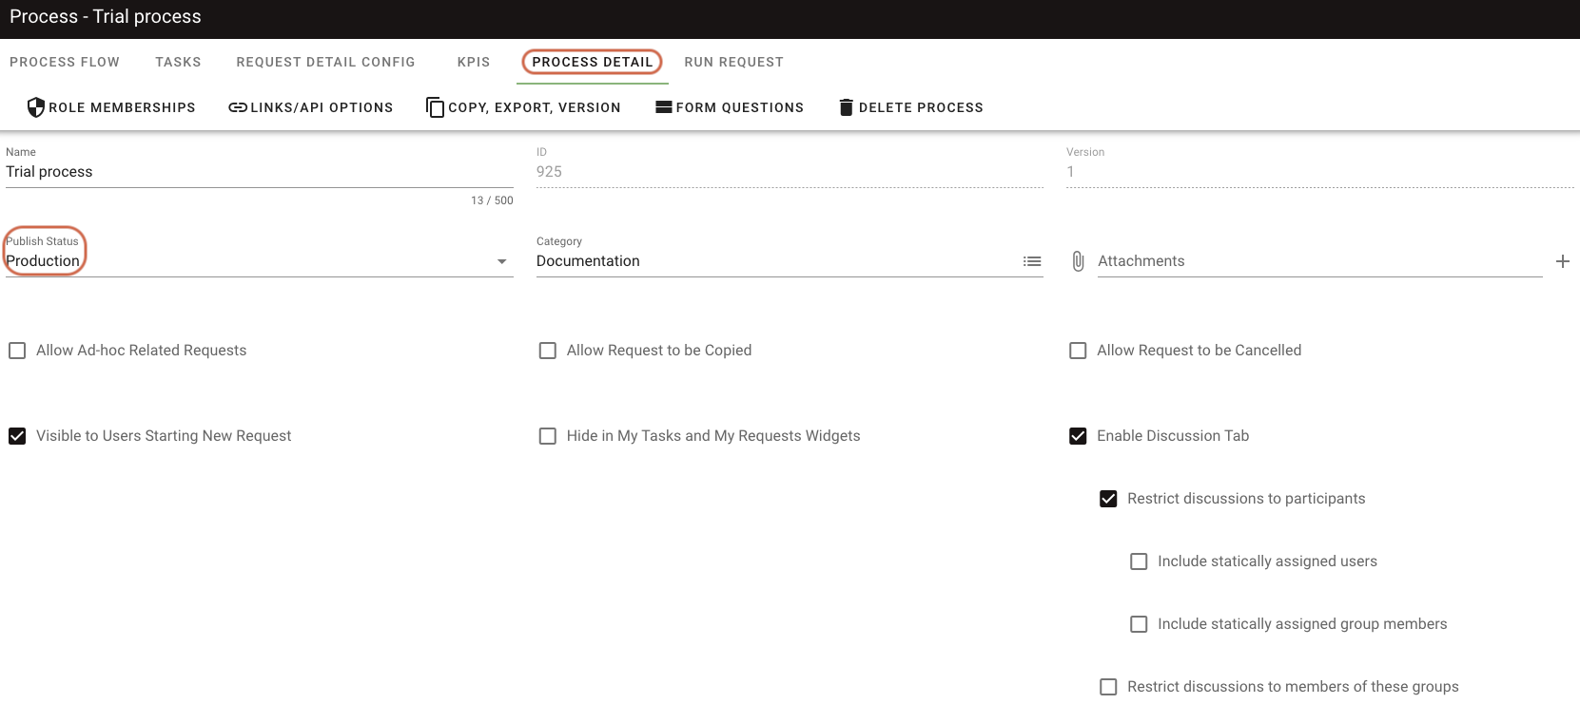Click Copy, Export, Version button

click(x=523, y=107)
